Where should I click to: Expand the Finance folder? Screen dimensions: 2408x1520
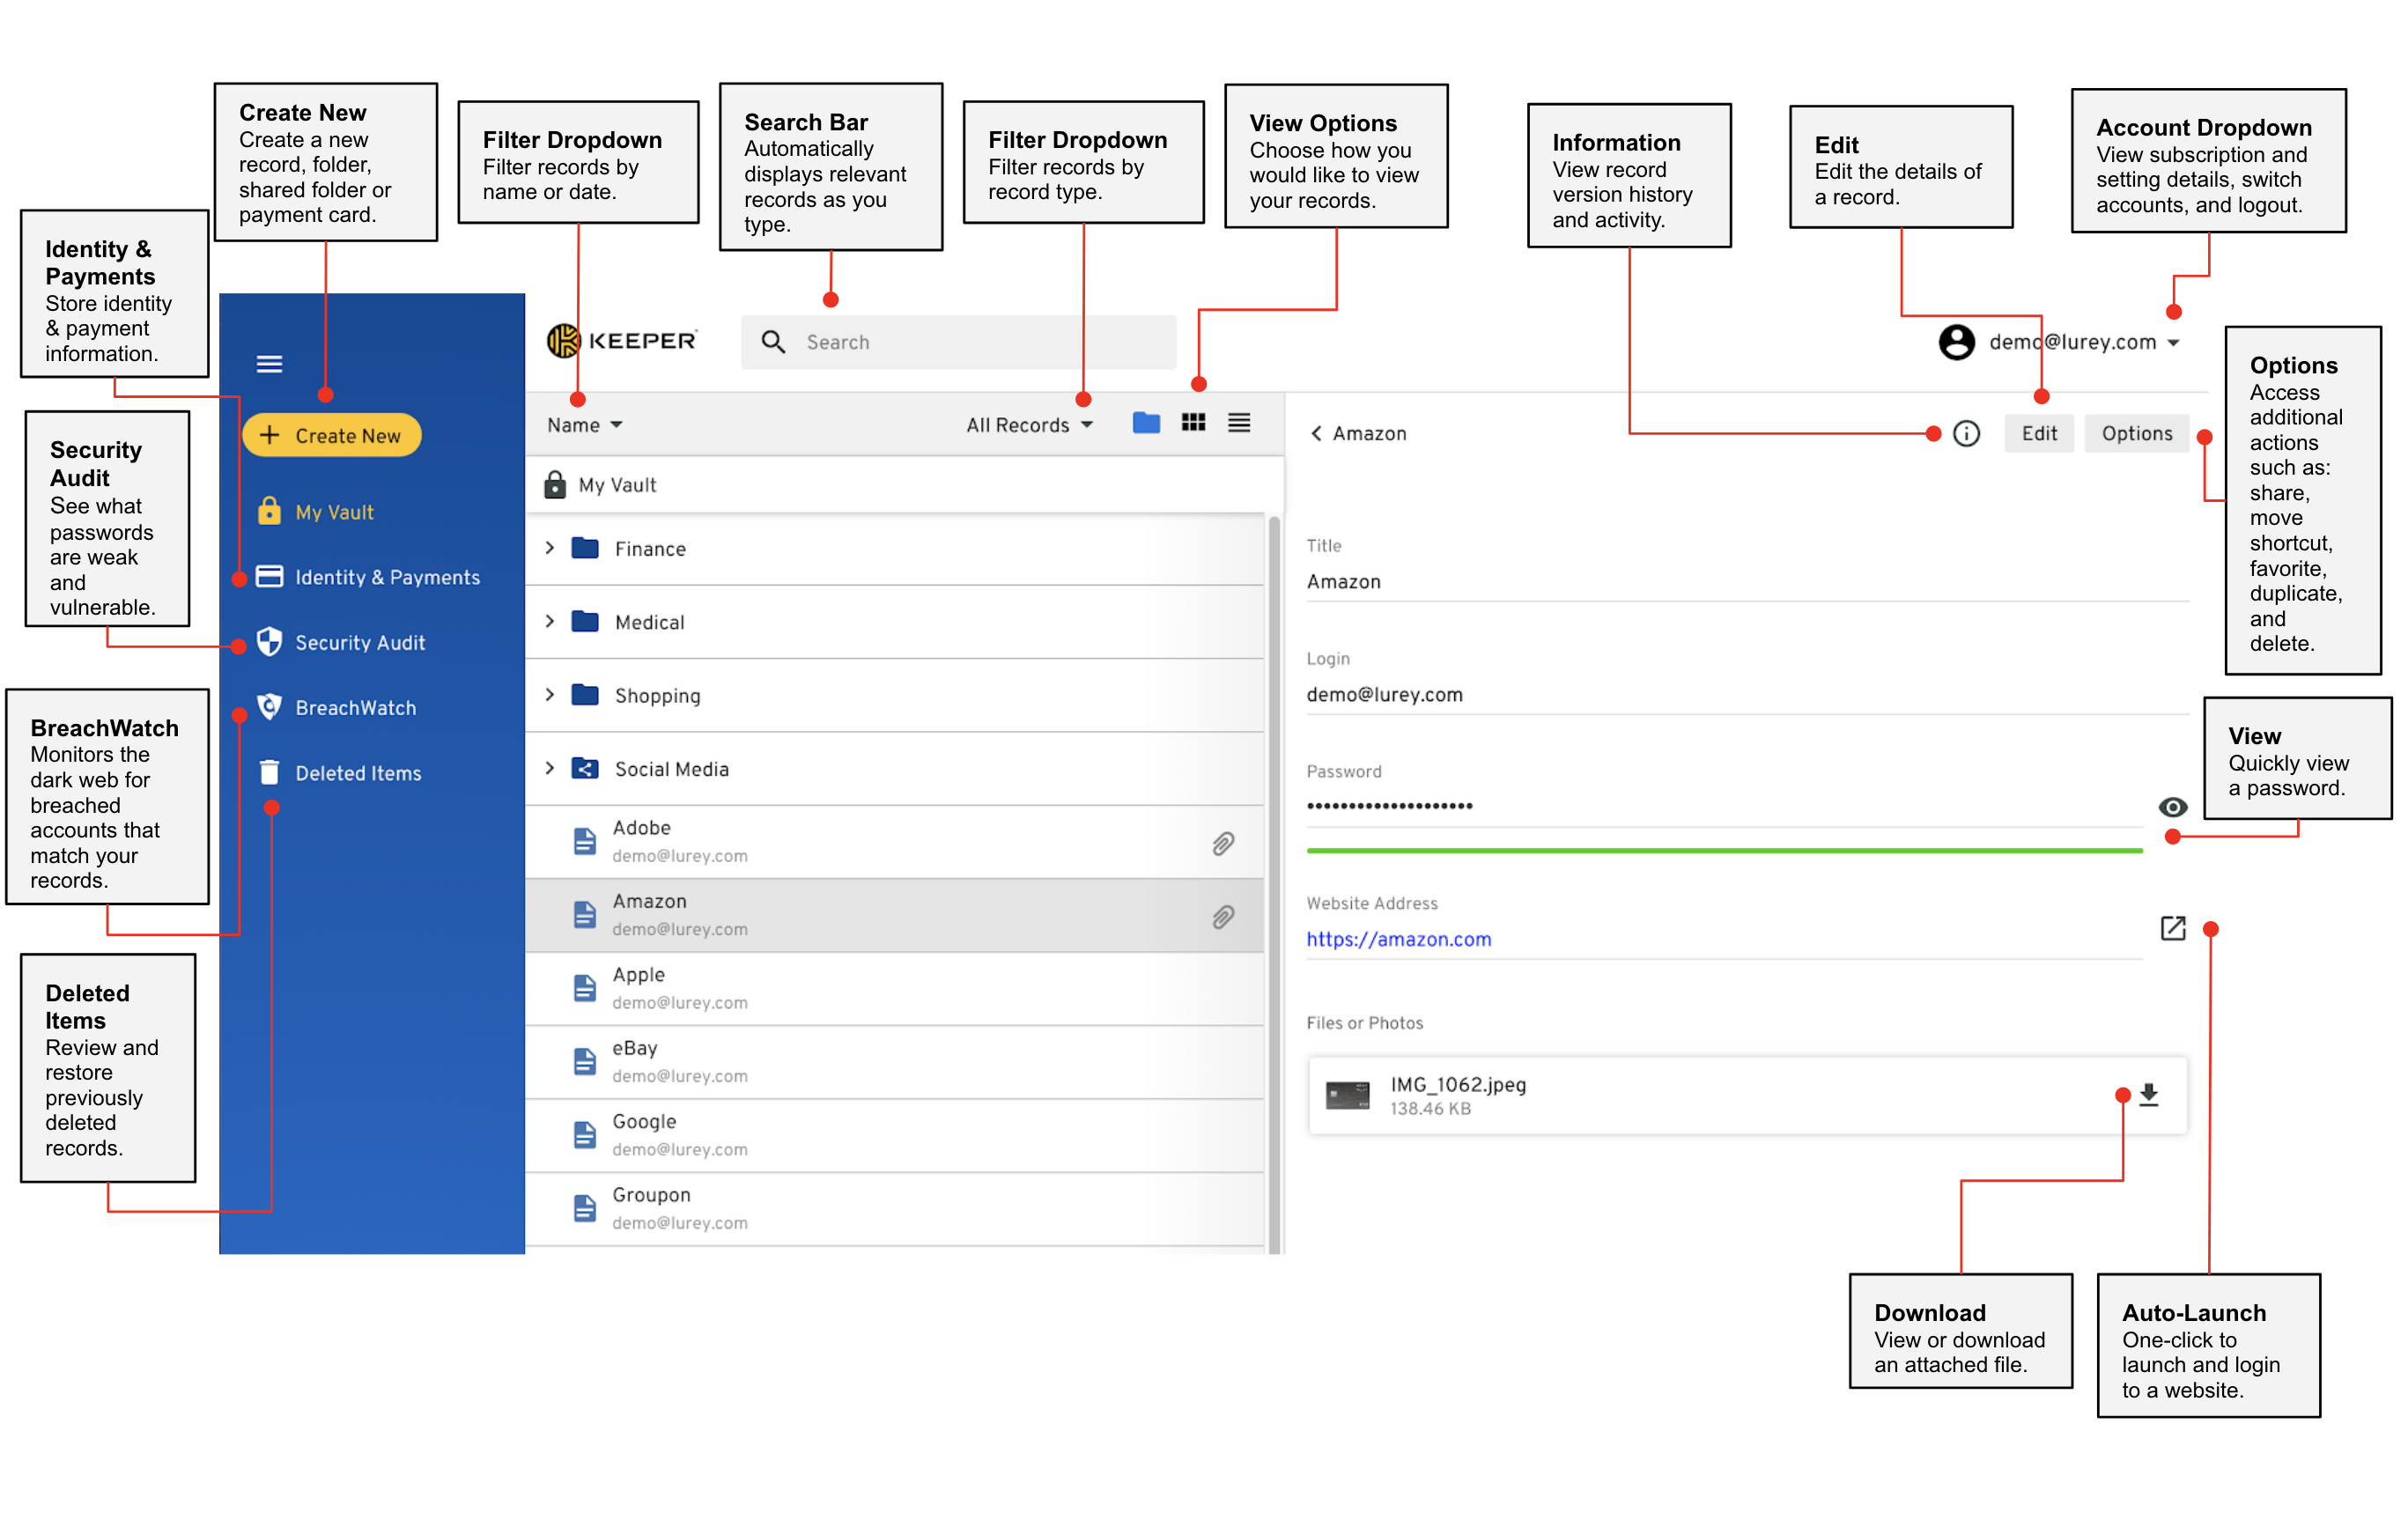pos(550,548)
